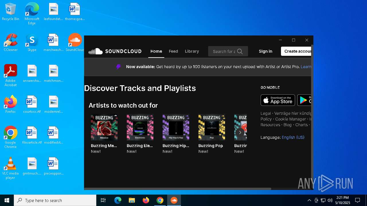Select the filesarticle.rtf desktop file
The height and width of the screenshot is (206, 367).
[x=32, y=135]
